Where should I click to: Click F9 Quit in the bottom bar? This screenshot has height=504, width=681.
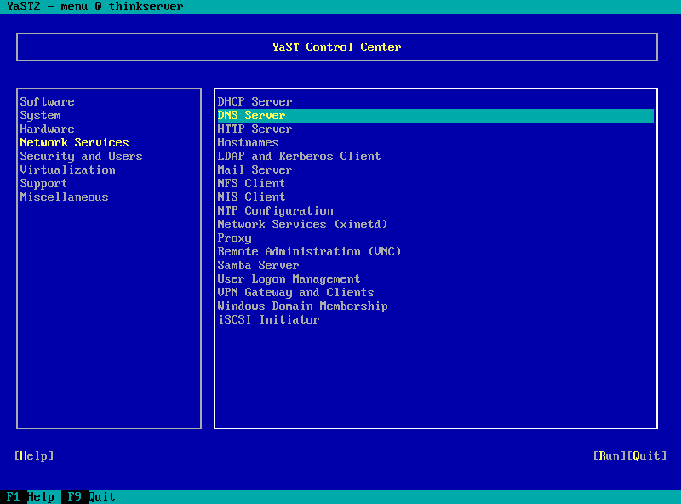click(x=92, y=496)
